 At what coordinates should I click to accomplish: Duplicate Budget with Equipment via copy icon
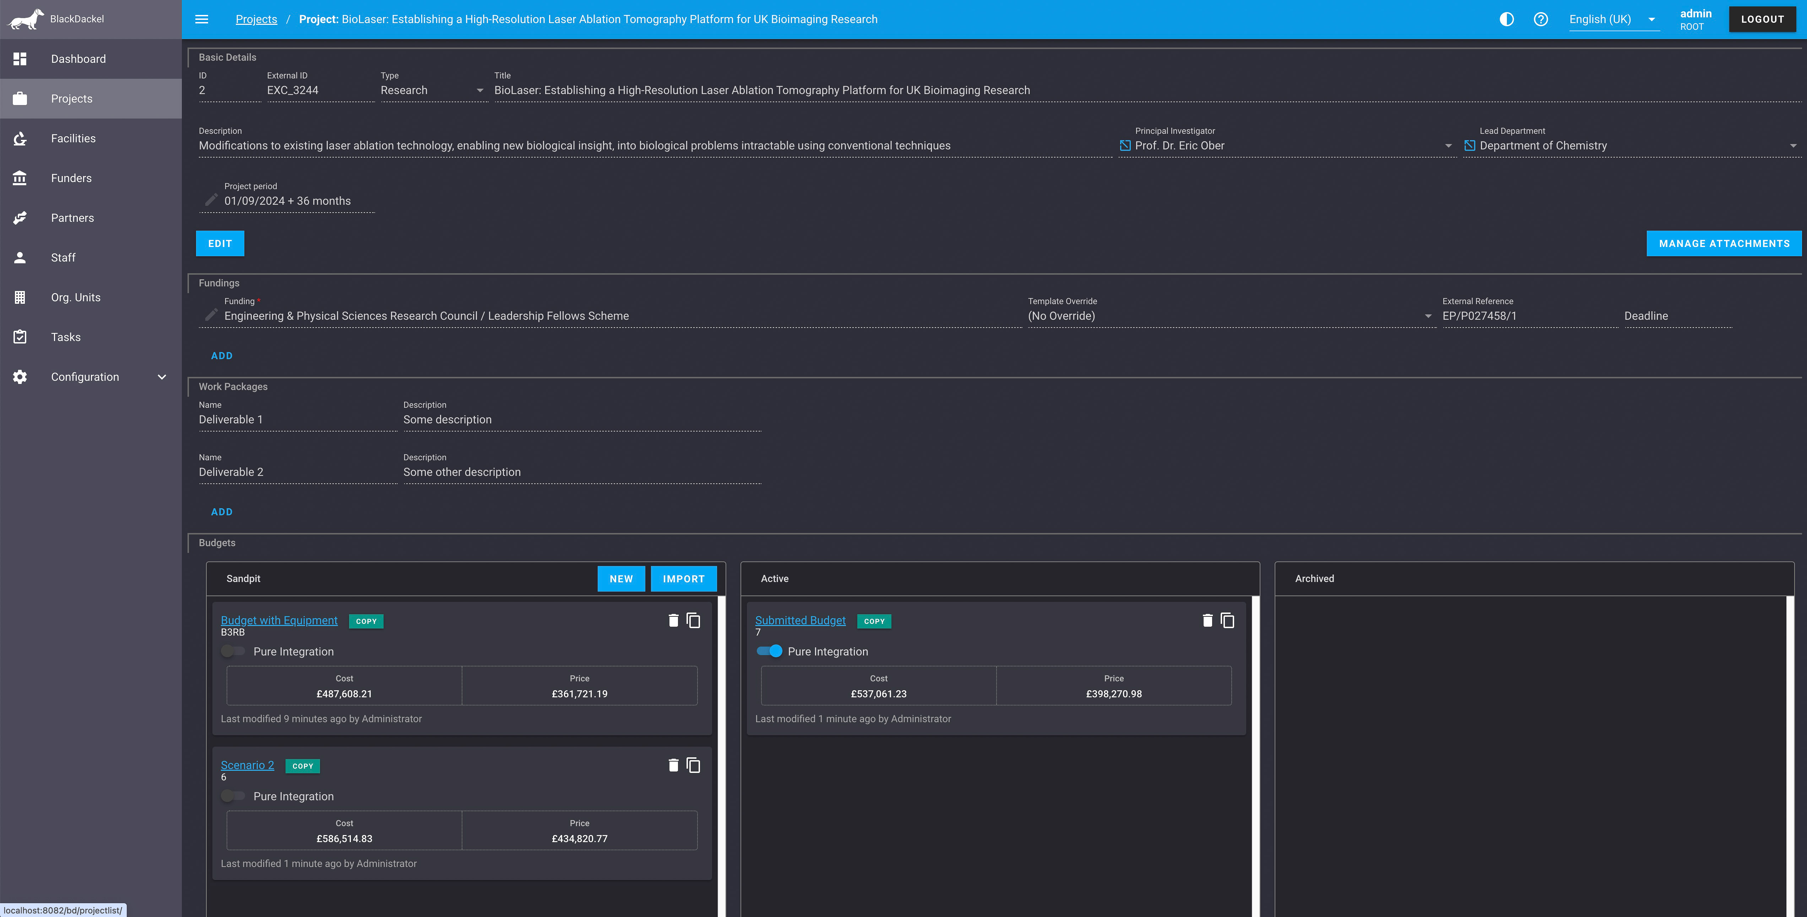pyautogui.click(x=693, y=620)
